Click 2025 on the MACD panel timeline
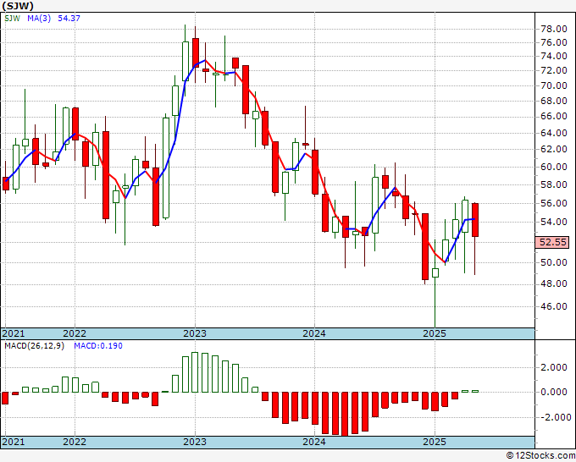This screenshot has height=462, width=576. (x=435, y=442)
